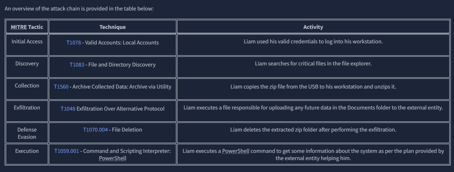Click the T1560 MITRE link
Image resolution: width=454 pixels, height=172 pixels.
tap(61, 87)
